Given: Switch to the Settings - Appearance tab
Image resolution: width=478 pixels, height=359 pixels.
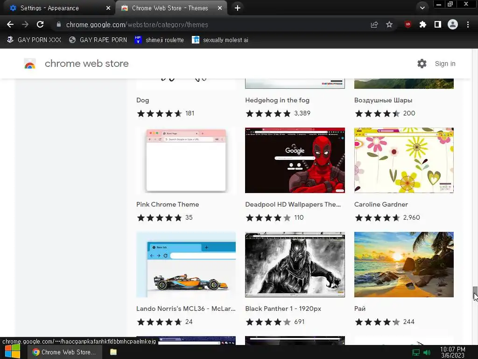Looking at the screenshot, I should tap(58, 8).
